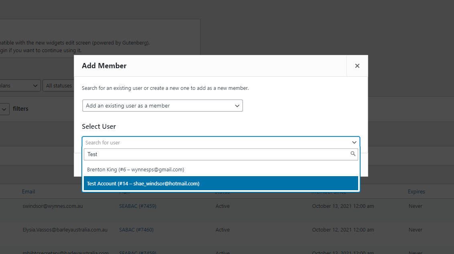The image size is (454, 254).
Task: Click the filters button
Action: click(x=20, y=109)
